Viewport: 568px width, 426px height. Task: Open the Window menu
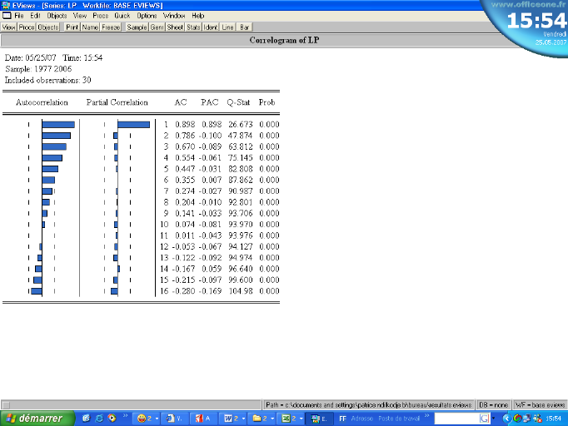click(174, 16)
